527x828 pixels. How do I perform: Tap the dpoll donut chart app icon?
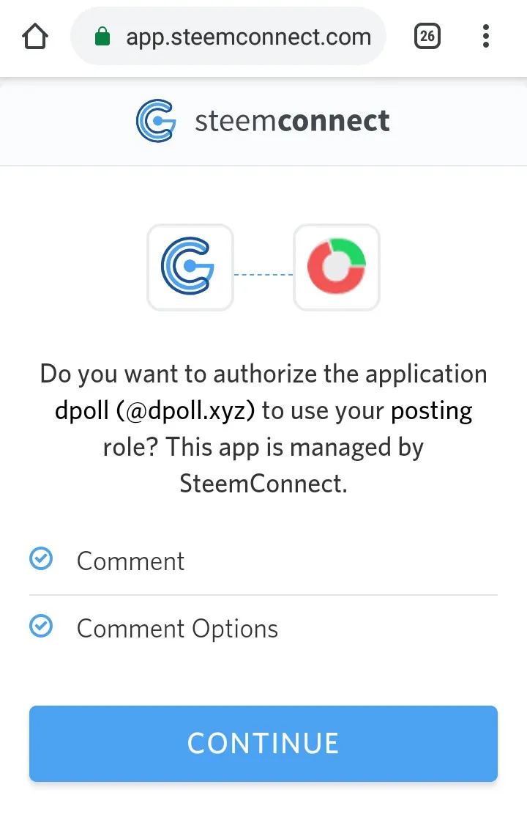(x=337, y=267)
